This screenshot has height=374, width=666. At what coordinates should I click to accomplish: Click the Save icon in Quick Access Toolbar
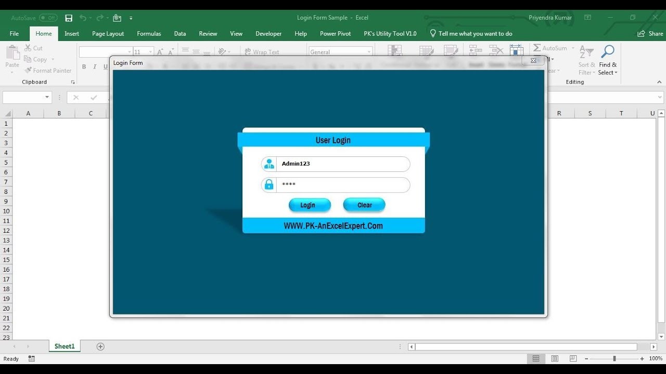69,18
